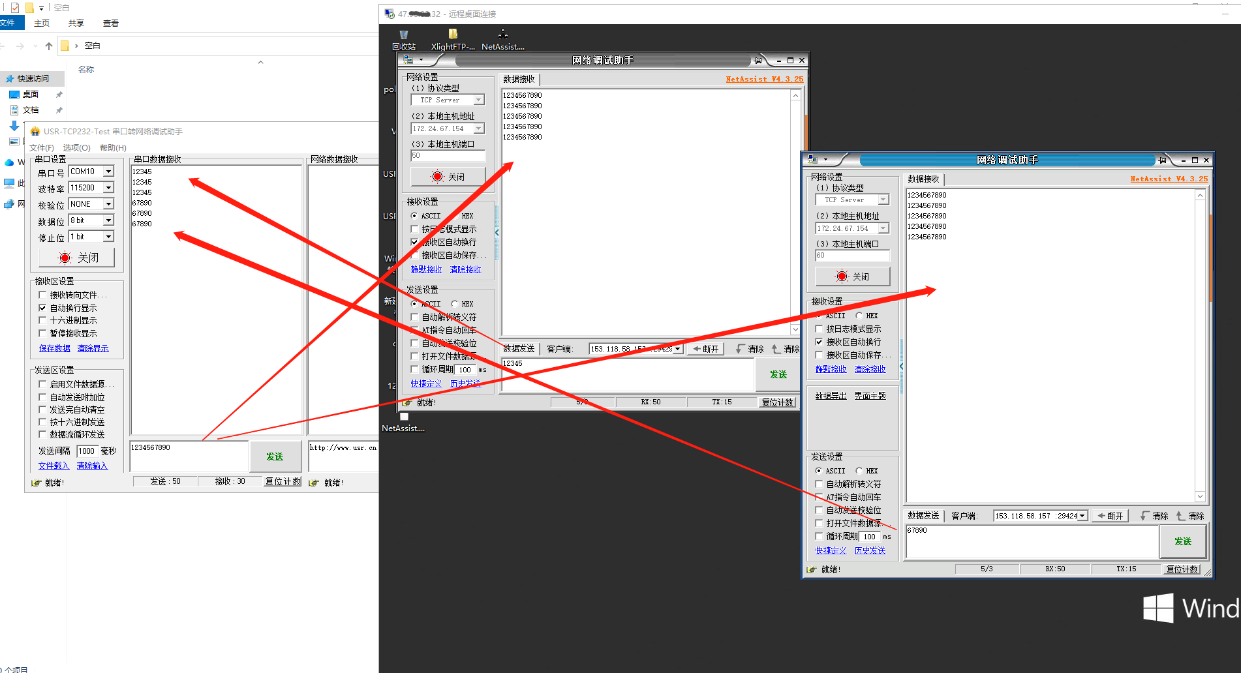This screenshot has height=673, width=1241.
Task: Enable the 十六进制显示 checkbox
Action: 43,320
